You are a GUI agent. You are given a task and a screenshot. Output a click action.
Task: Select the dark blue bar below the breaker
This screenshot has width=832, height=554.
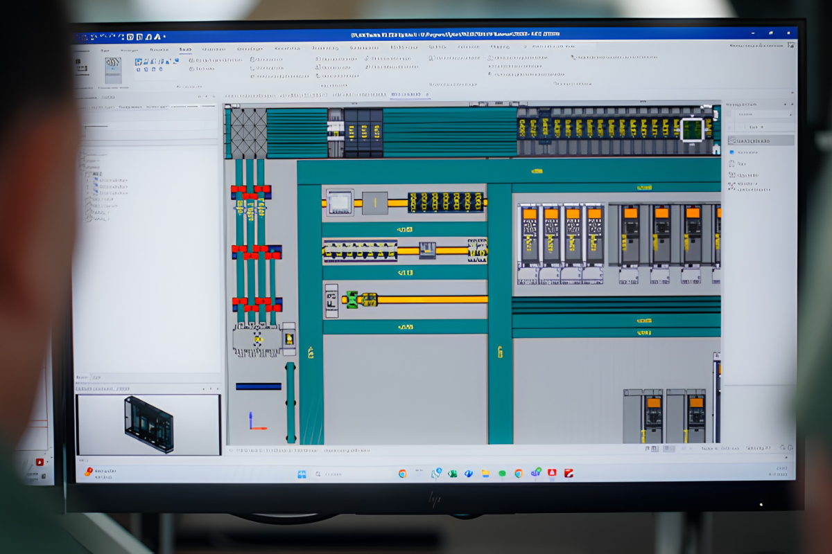pos(259,386)
